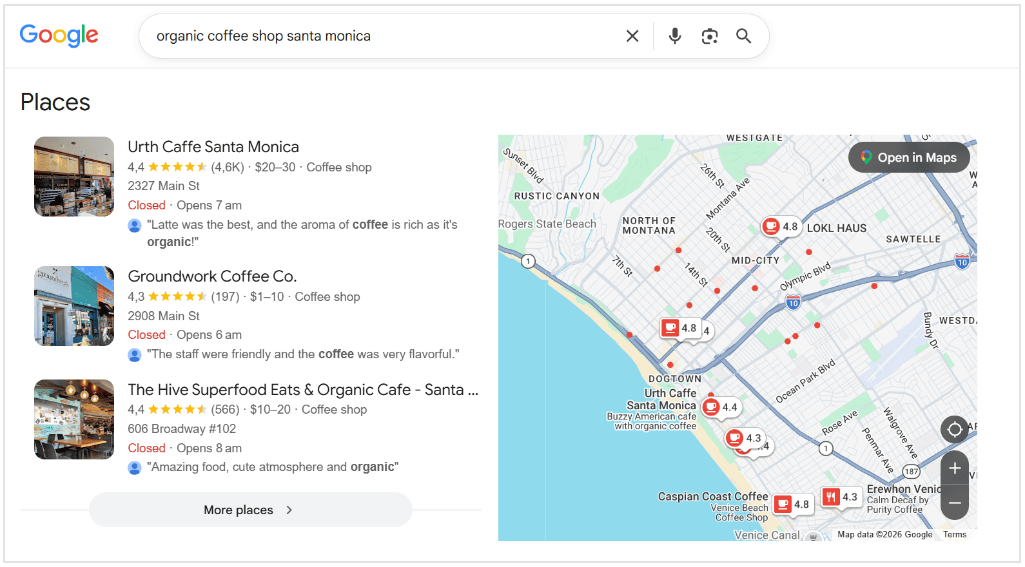Submit search with magnifier icon
Image resolution: width=1025 pixels, height=567 pixels.
point(744,36)
